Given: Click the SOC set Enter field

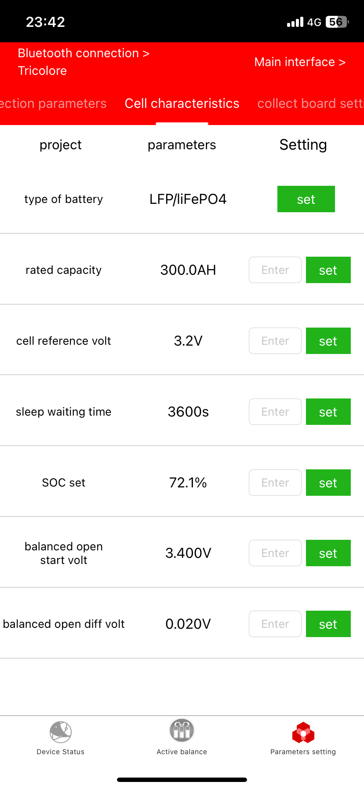Looking at the screenshot, I should point(275,483).
